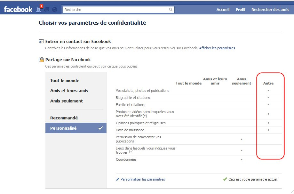Click the question mark help beside Lieux row

point(131,152)
